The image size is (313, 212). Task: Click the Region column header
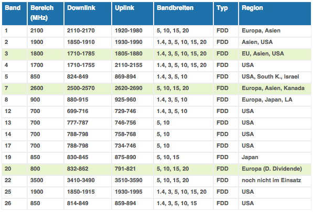point(275,14)
